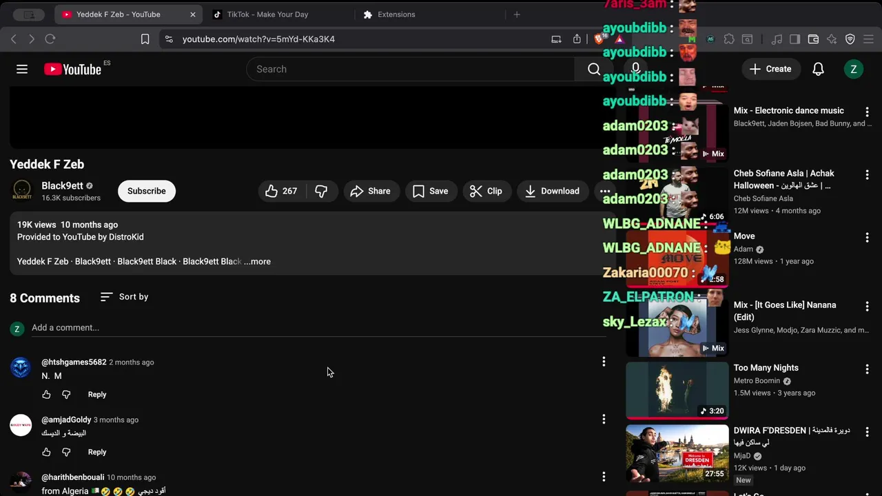The image size is (882, 496).
Task: Download the video
Action: 551,191
